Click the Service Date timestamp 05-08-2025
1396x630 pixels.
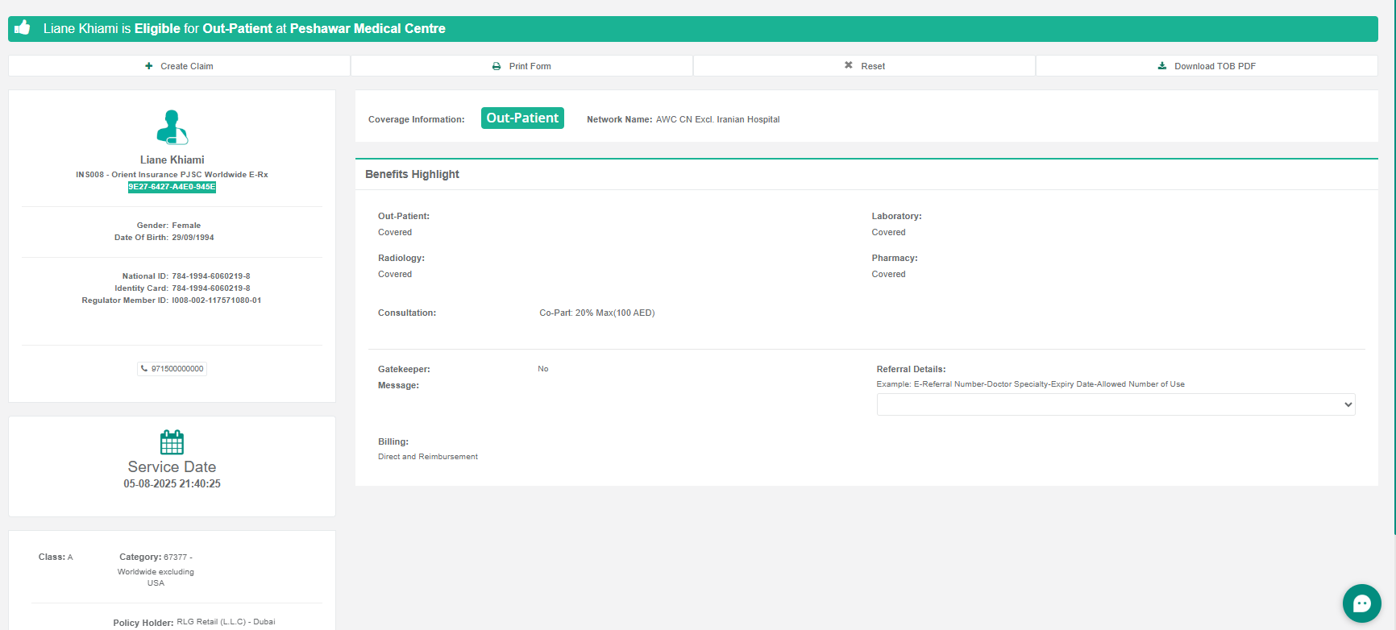(172, 484)
